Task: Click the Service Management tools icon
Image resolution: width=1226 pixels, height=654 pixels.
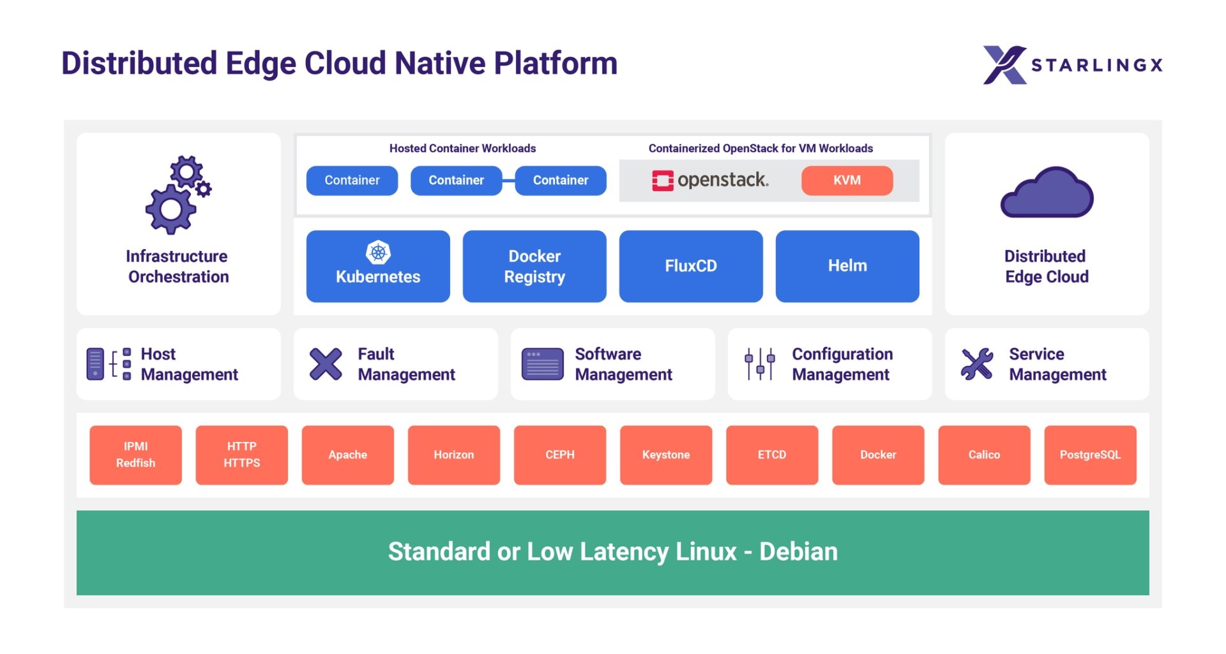Action: 977,364
